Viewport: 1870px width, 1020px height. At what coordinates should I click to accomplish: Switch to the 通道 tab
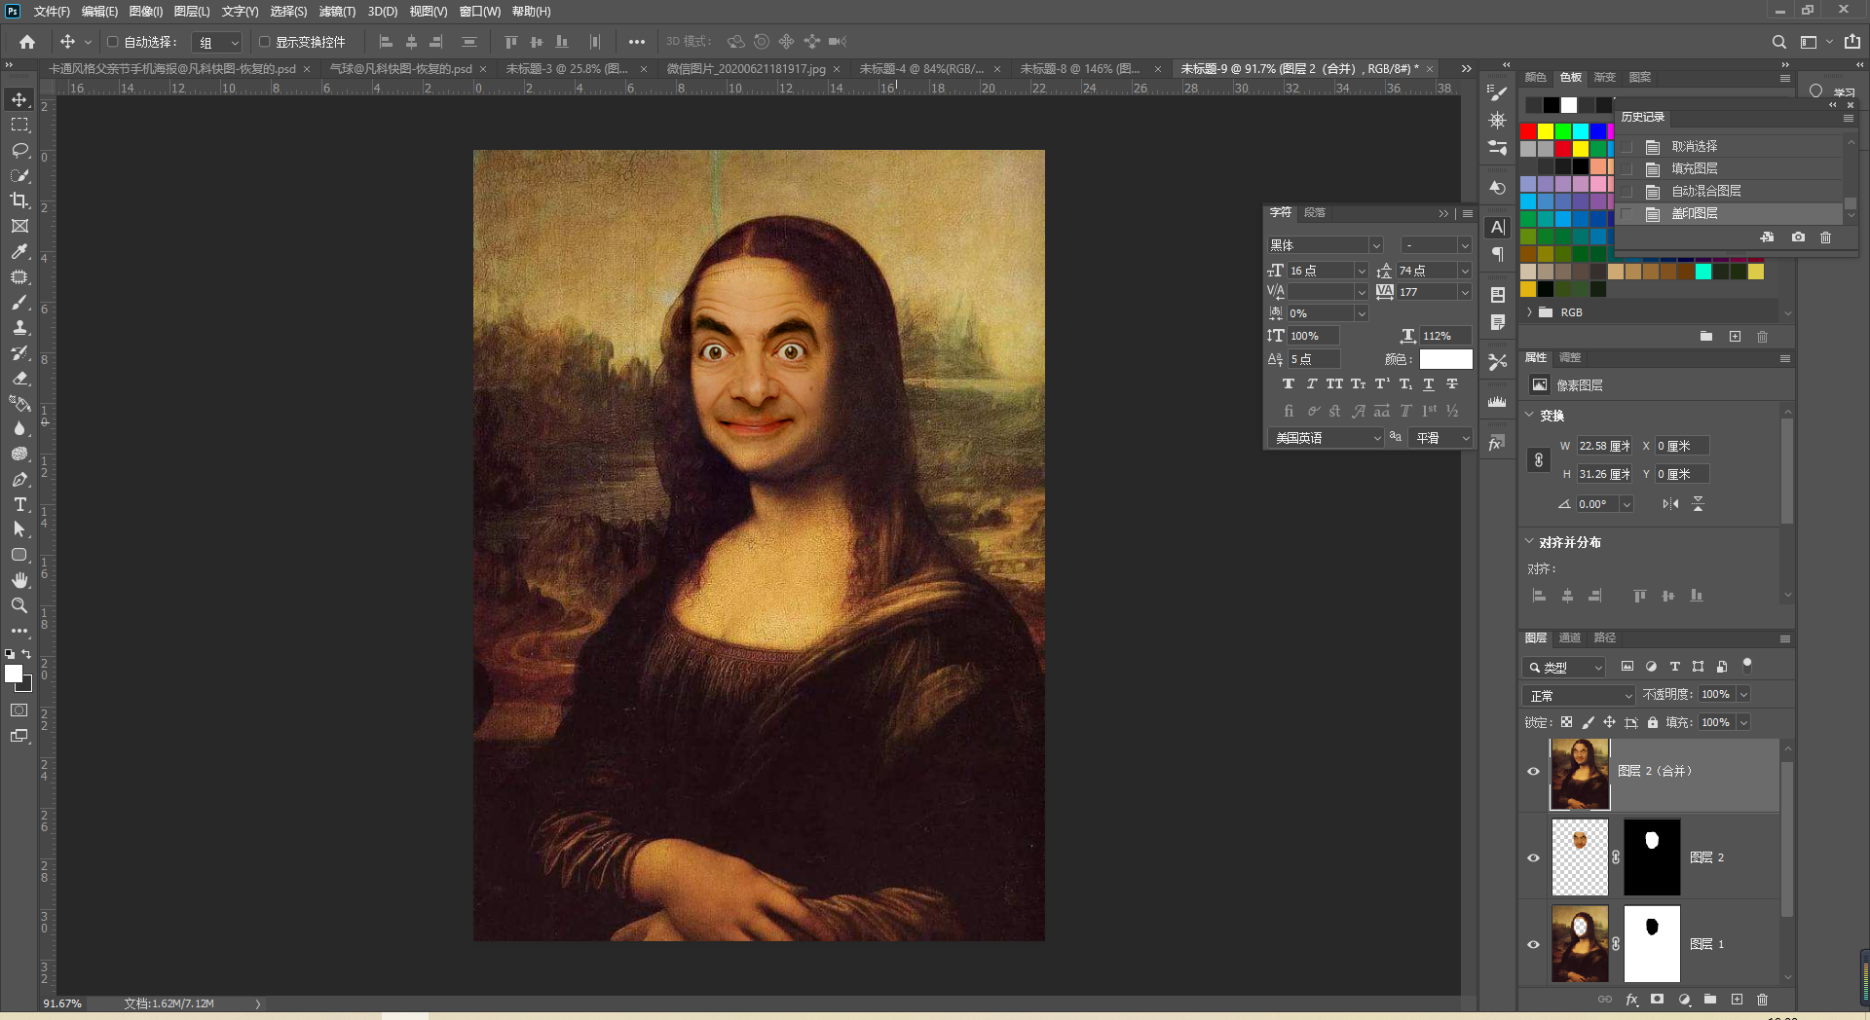1570,638
